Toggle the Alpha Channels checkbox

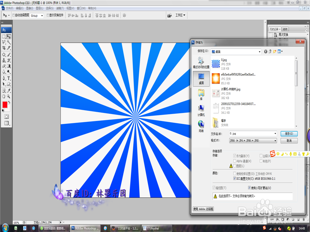coord(235,161)
